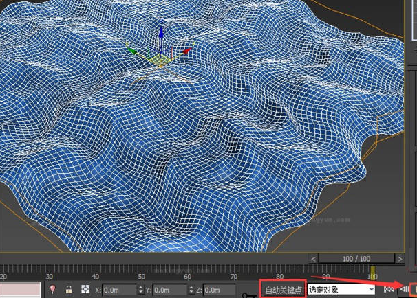This screenshot has width=417, height=298.
Task: Click the Y coordinate input field
Action: tap(170, 290)
